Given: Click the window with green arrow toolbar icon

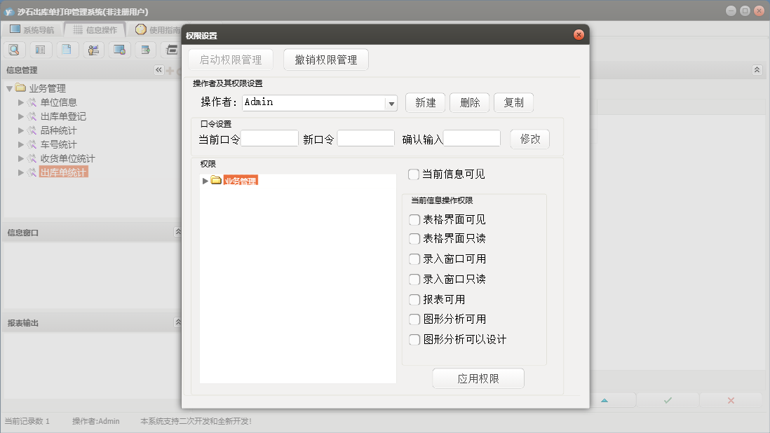Looking at the screenshot, I should click(146, 50).
